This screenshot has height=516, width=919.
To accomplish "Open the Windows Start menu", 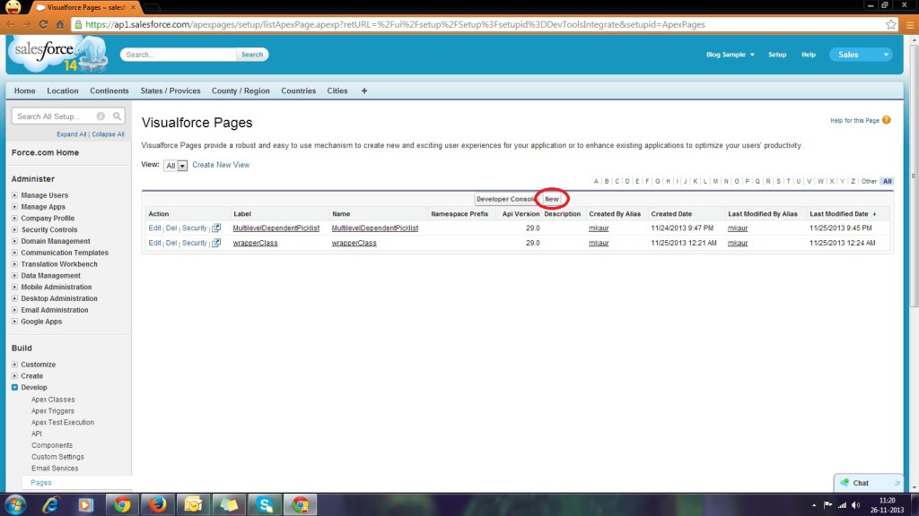I will (x=14, y=504).
